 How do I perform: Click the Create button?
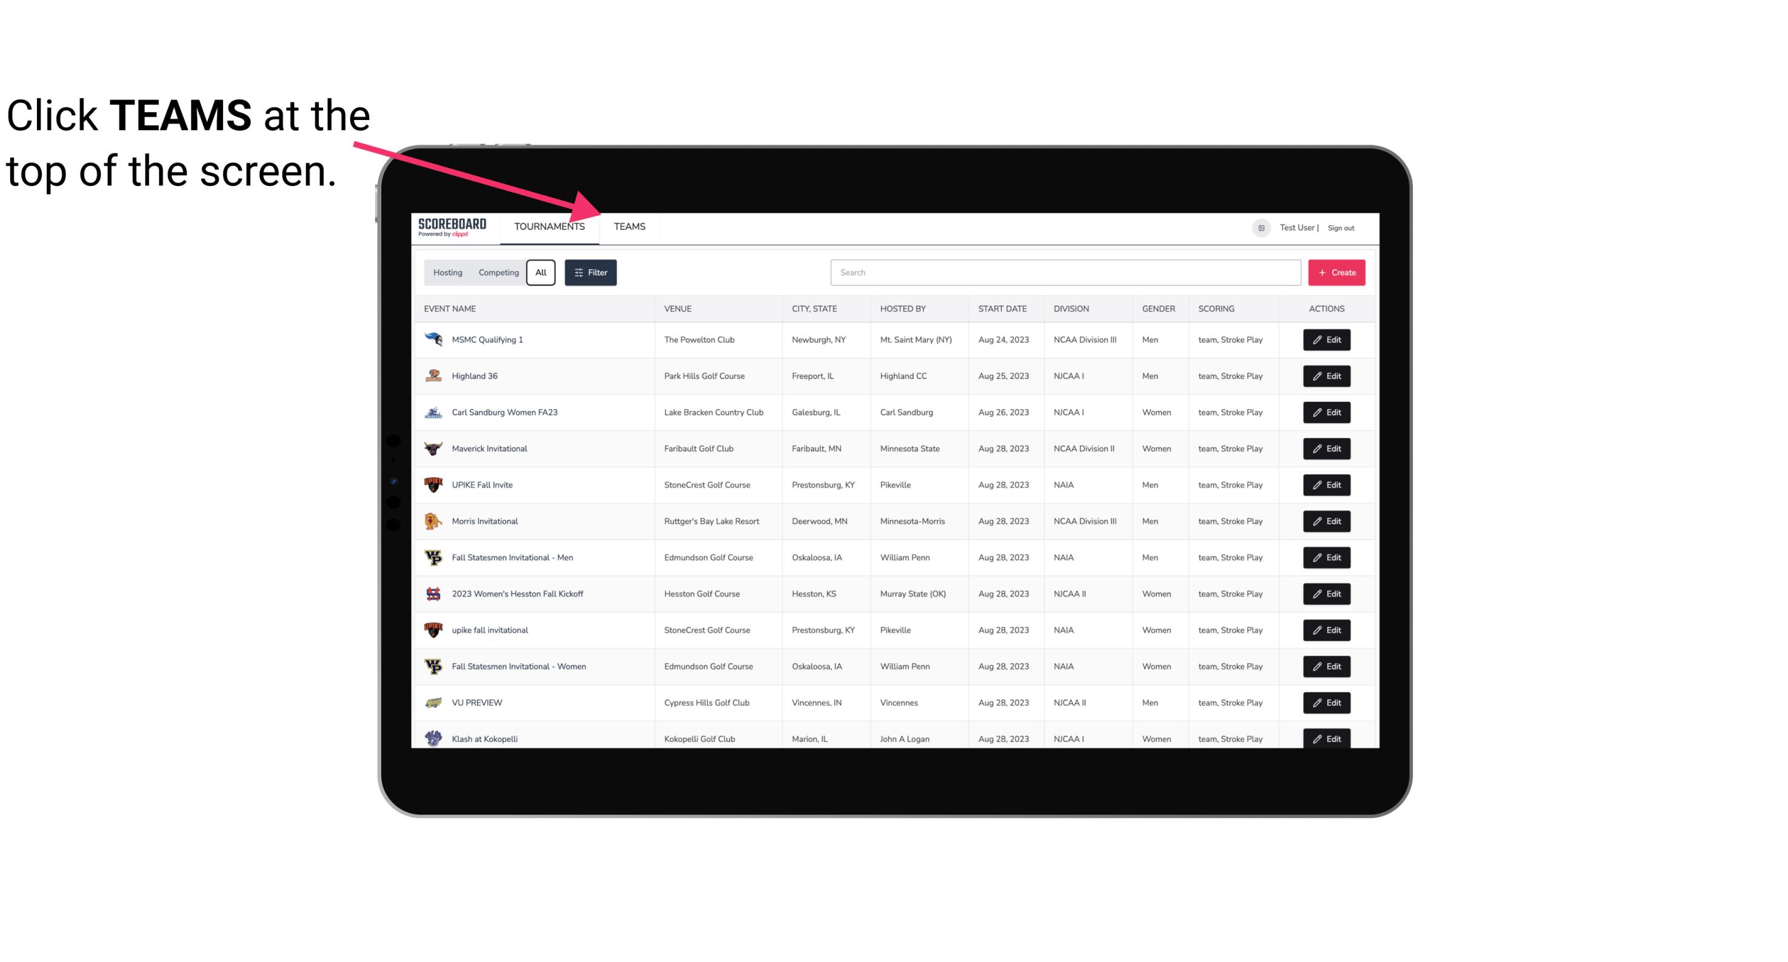tap(1337, 273)
